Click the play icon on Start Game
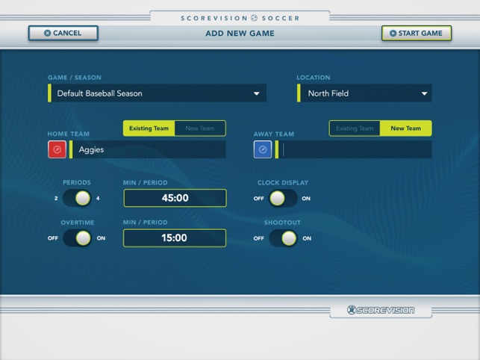The width and height of the screenshot is (480, 360). 393,33
